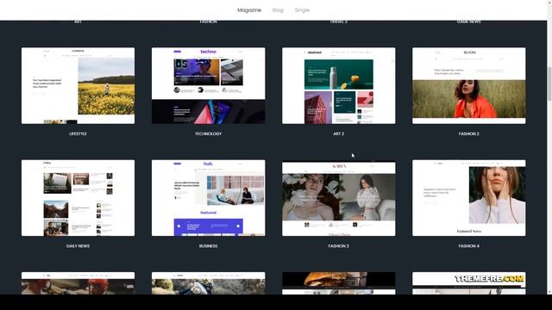This screenshot has height=310, width=552.
Task: Open the Hub business demo thumbnail
Action: pos(209,198)
